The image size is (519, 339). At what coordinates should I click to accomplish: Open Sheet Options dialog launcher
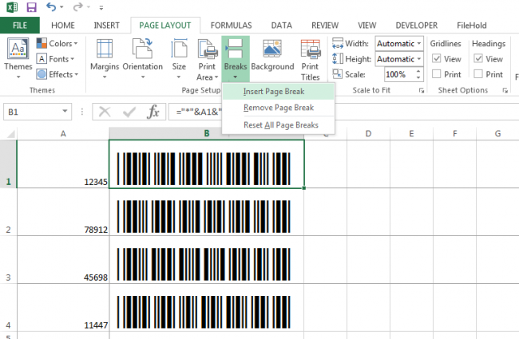505,90
